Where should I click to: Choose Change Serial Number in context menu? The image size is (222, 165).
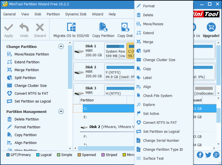point(164,140)
